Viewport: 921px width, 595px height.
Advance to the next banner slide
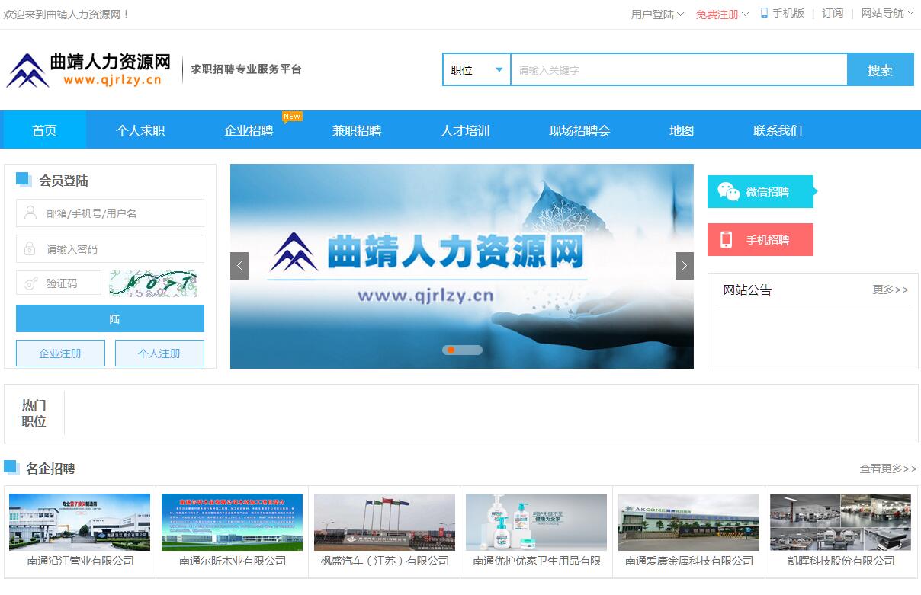tap(684, 266)
